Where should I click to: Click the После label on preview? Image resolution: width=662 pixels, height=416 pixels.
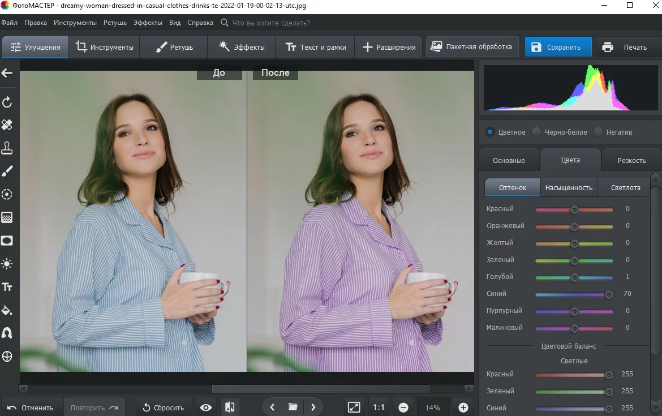[276, 72]
